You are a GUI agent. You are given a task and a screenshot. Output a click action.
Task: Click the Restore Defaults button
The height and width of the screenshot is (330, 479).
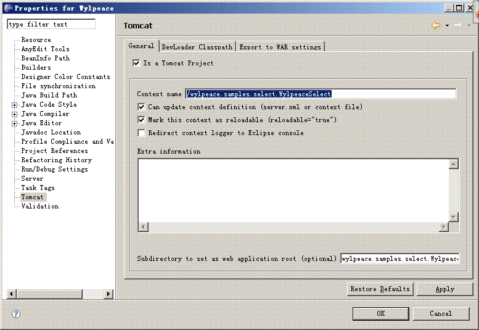(x=380, y=289)
